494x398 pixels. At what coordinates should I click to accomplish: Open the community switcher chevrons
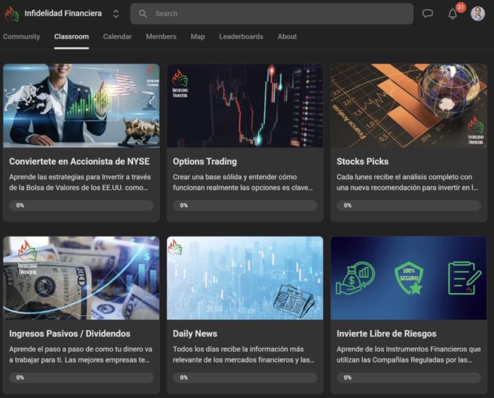tap(116, 14)
